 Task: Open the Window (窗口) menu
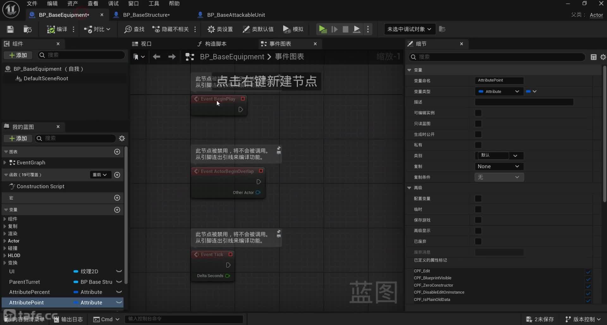[133, 3]
